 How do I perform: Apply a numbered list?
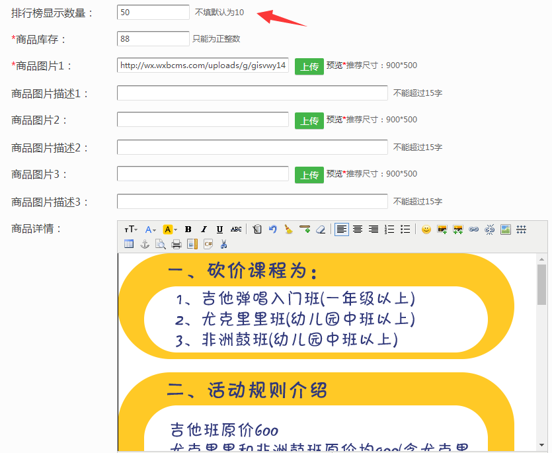tap(389, 229)
